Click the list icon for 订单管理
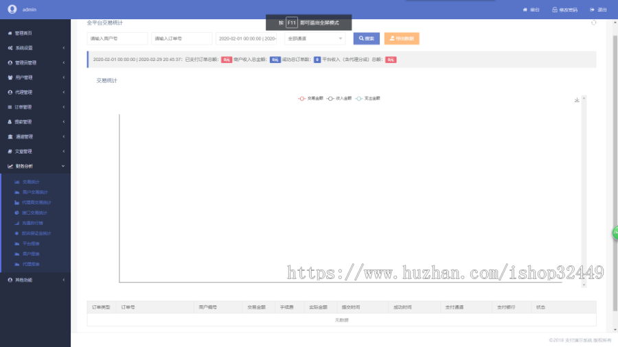Viewport: 618px width, 347px height. 10,107
